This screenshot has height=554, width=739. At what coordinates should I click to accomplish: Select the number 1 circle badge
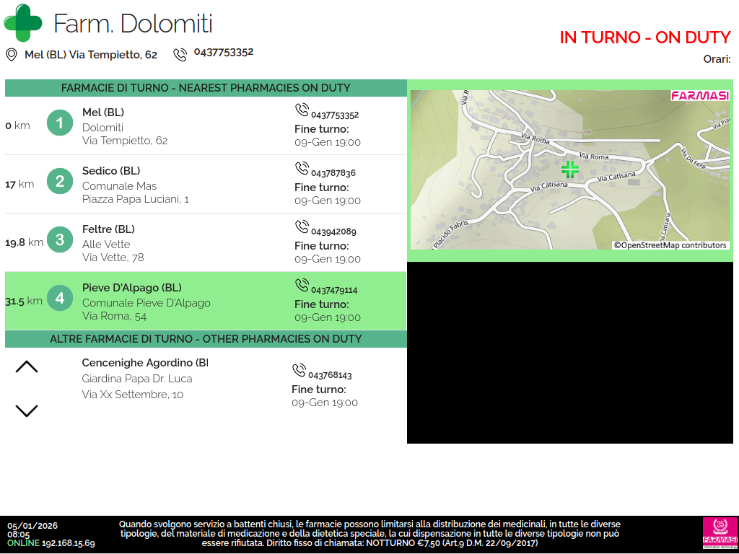60,123
